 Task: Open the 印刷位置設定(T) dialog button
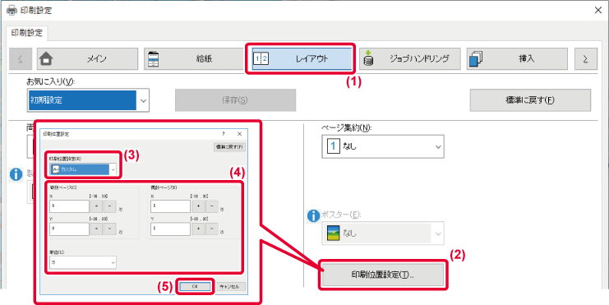[x=382, y=275]
